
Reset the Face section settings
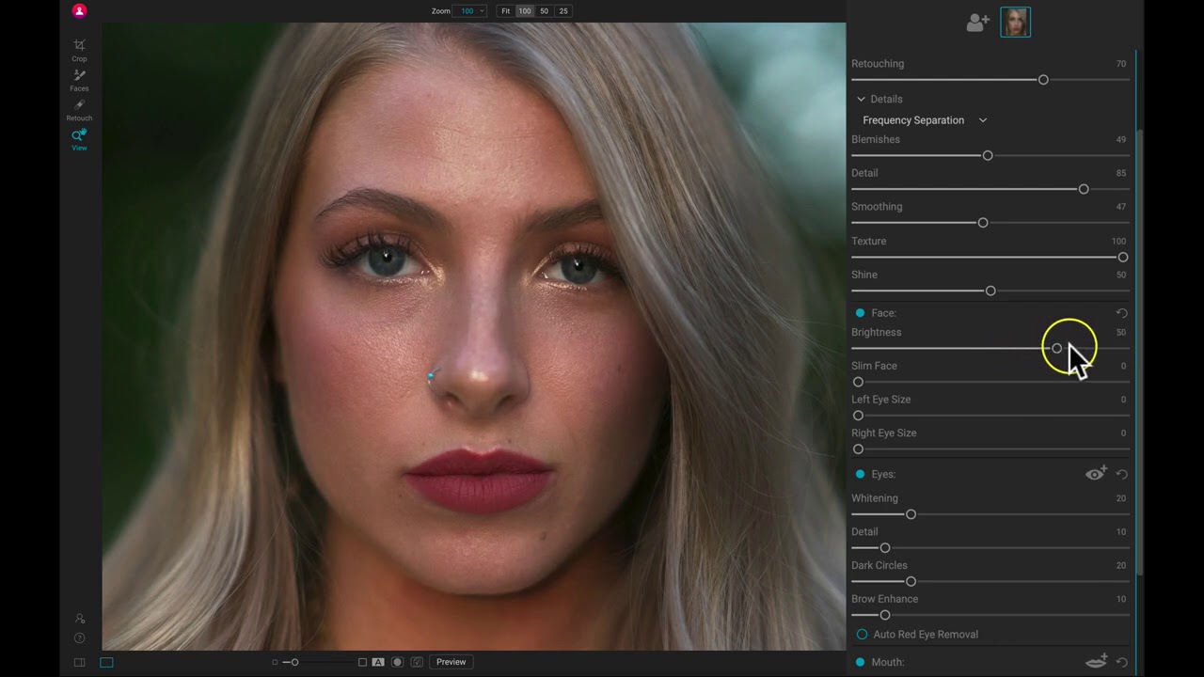pos(1121,313)
